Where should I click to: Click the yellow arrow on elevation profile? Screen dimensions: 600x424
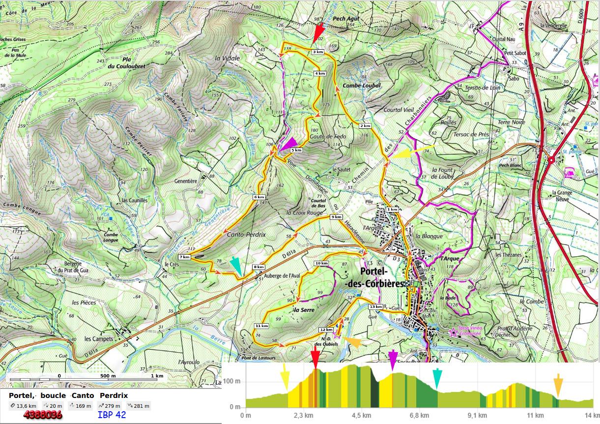pos(285,380)
